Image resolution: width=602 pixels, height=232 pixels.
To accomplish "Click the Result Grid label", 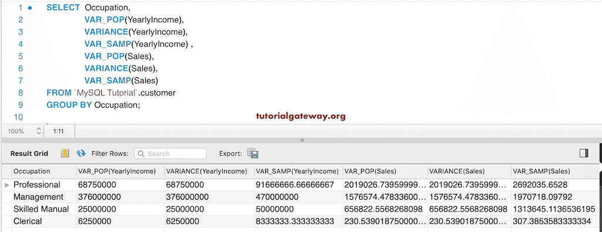I will 29,153.
